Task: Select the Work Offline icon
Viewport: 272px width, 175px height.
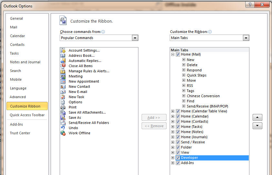Action: [63, 133]
